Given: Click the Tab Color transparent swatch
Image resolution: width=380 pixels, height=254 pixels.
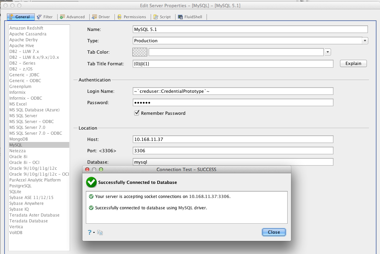Looking at the screenshot, I should tap(140, 52).
